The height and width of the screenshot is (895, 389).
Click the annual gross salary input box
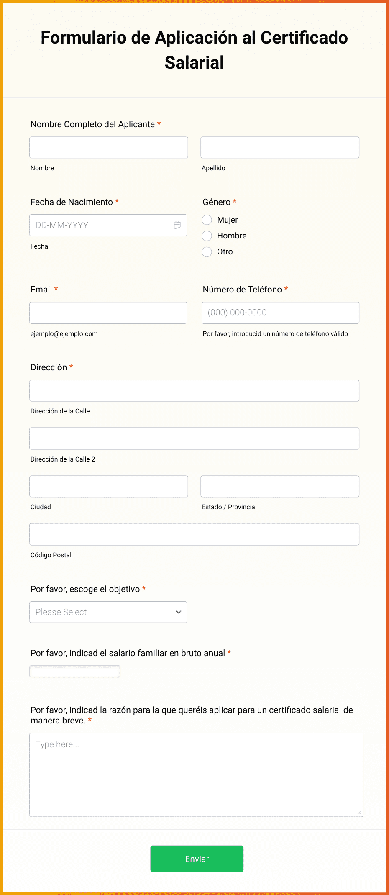(x=75, y=671)
